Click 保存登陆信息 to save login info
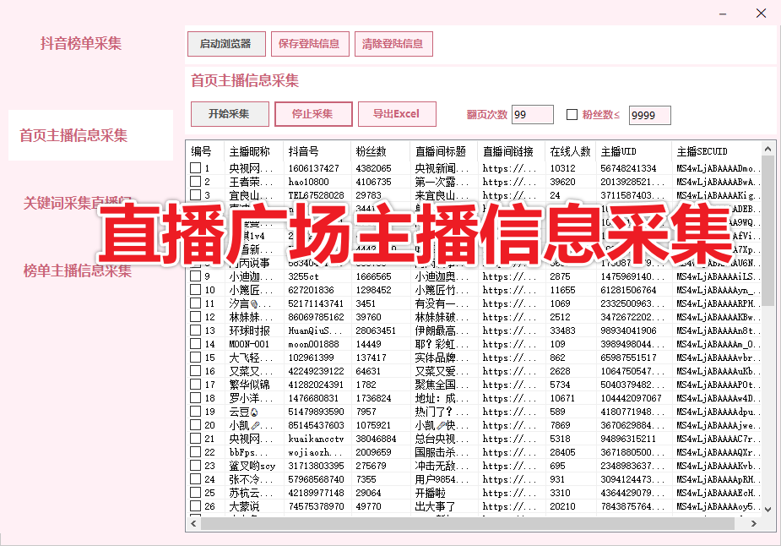This screenshot has height=546, width=781. point(310,45)
